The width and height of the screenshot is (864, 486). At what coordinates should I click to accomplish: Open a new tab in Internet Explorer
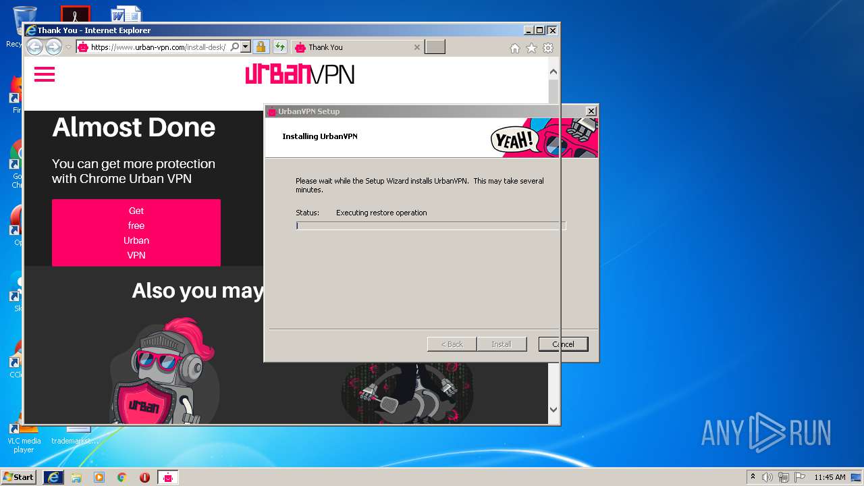[435, 47]
